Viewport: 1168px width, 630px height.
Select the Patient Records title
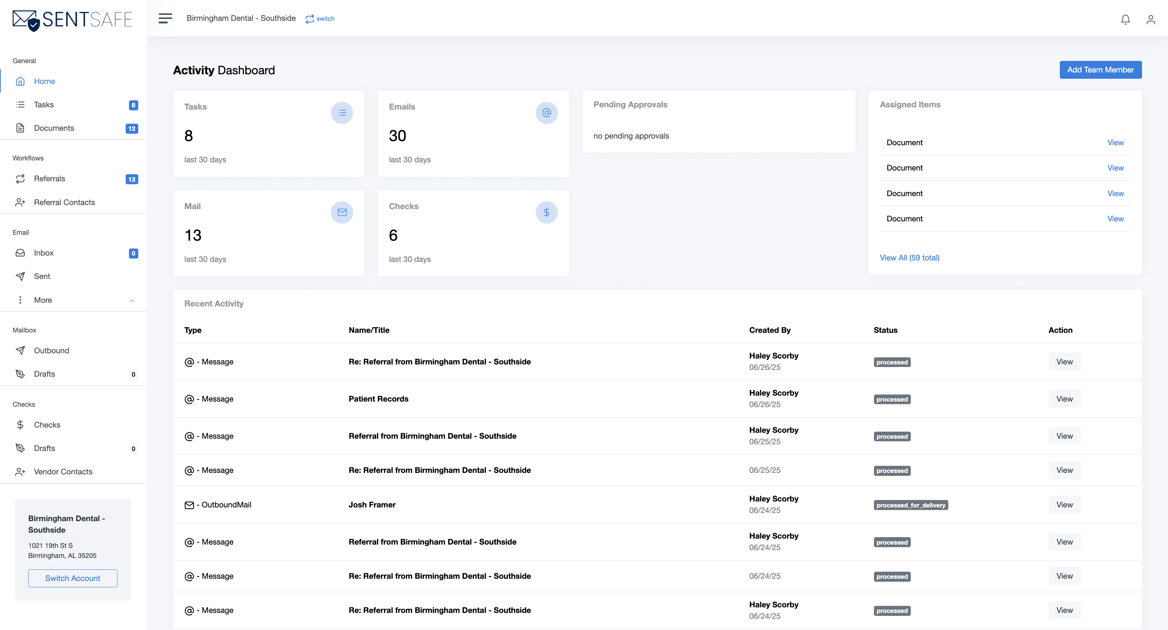378,399
